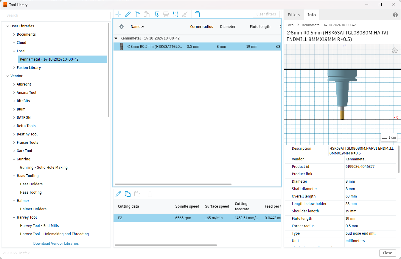This screenshot has height=259, width=401.
Task: Expand the DATRON vendor node
Action: 14,118
